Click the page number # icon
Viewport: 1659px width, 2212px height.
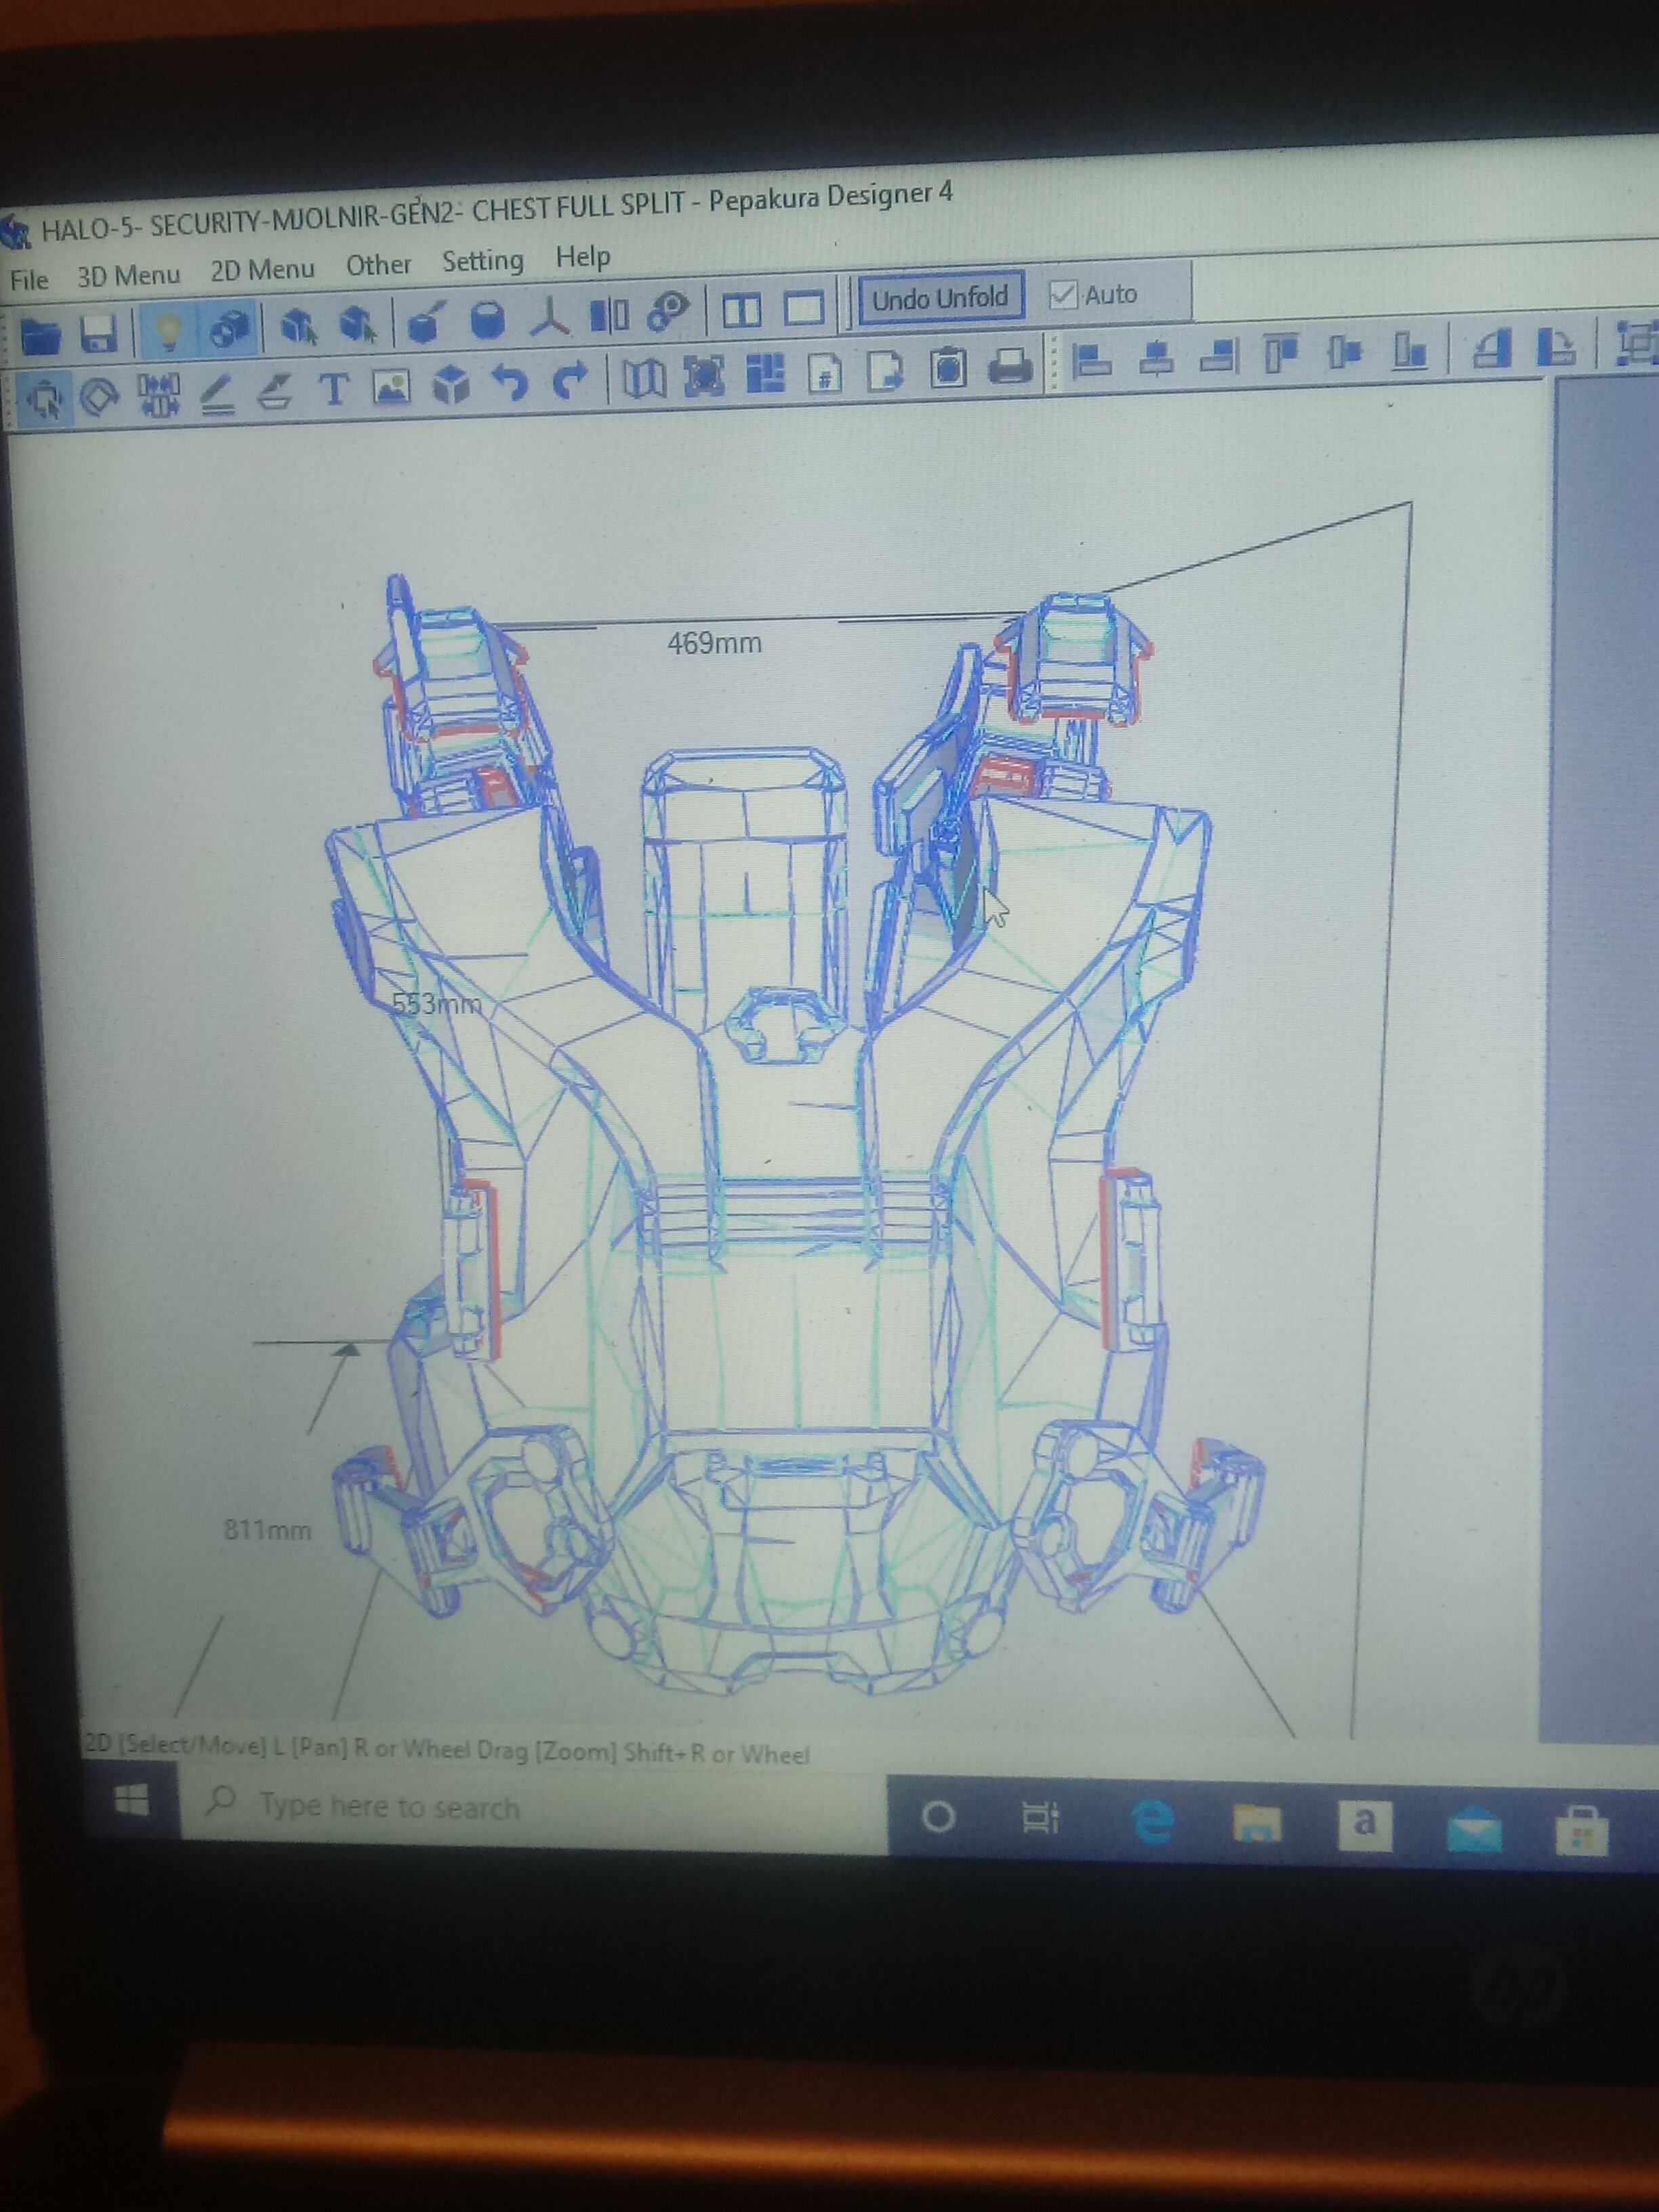point(825,373)
